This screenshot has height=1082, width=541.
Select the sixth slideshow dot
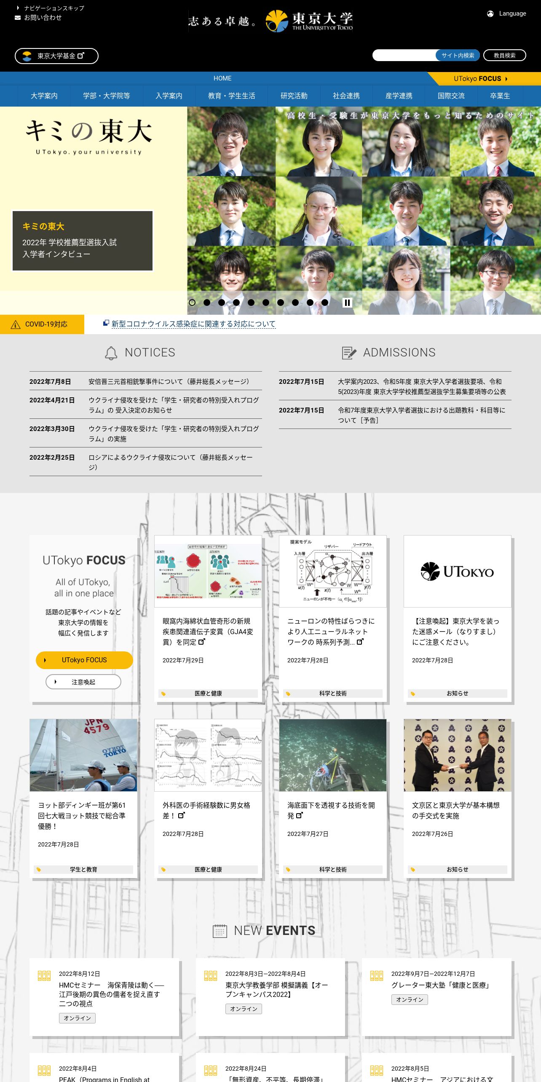click(266, 303)
